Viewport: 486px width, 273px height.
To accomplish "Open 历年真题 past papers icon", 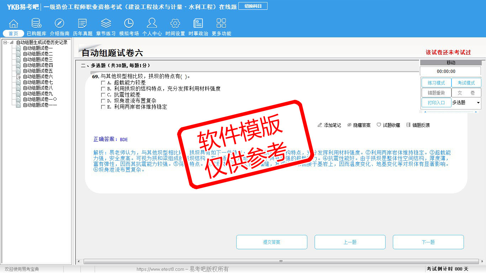I will [x=83, y=24].
